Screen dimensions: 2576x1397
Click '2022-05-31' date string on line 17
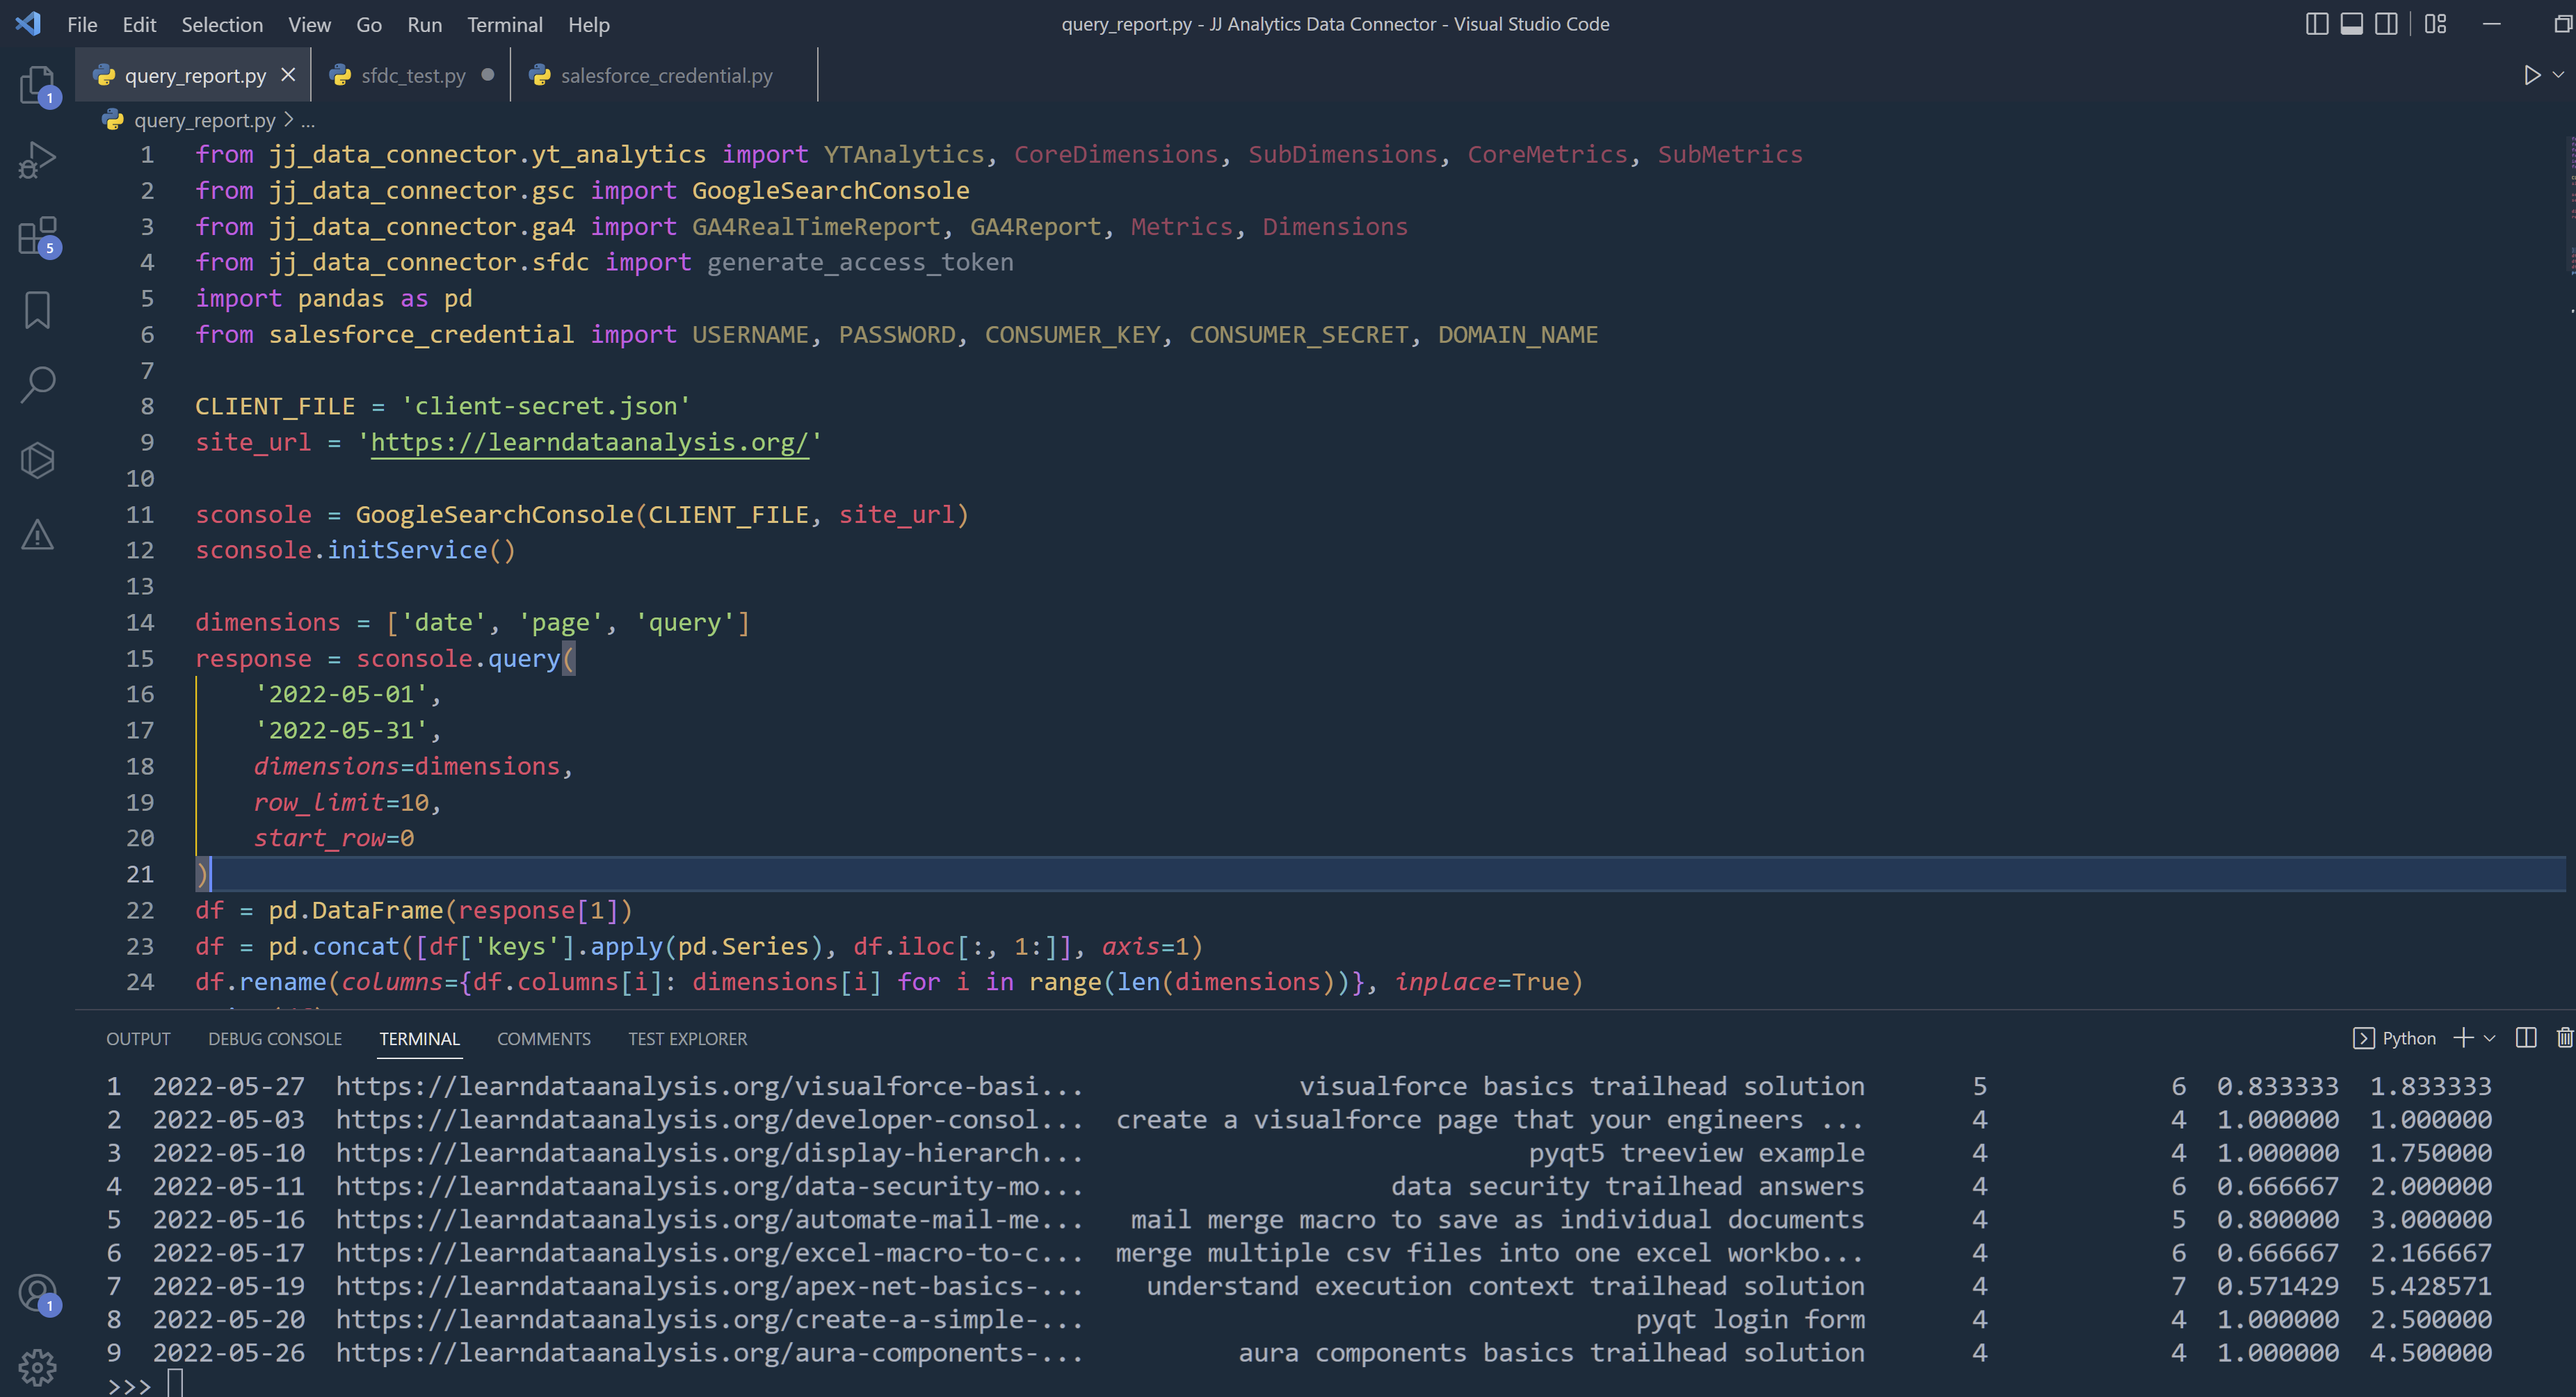point(341,730)
